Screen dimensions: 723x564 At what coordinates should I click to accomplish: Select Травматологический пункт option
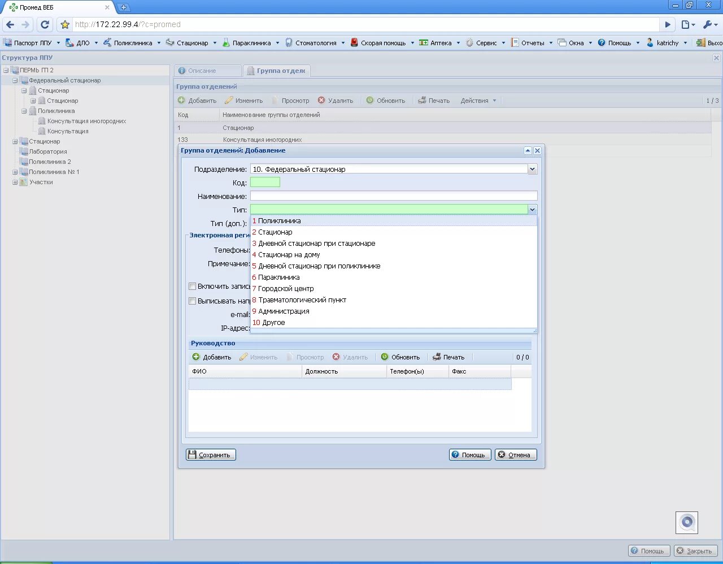click(394, 300)
